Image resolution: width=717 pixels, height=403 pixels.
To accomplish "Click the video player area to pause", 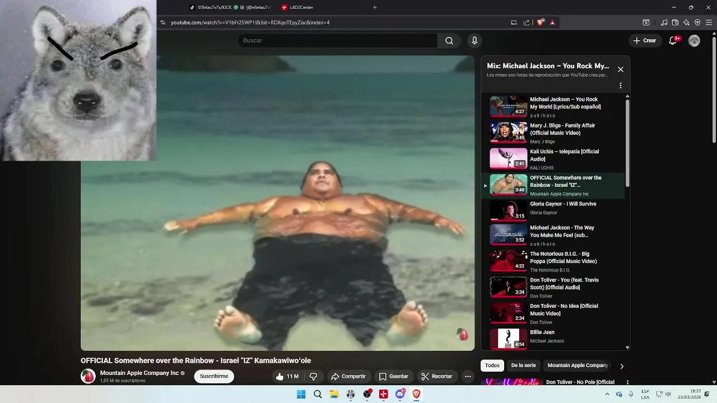I will 277,203.
